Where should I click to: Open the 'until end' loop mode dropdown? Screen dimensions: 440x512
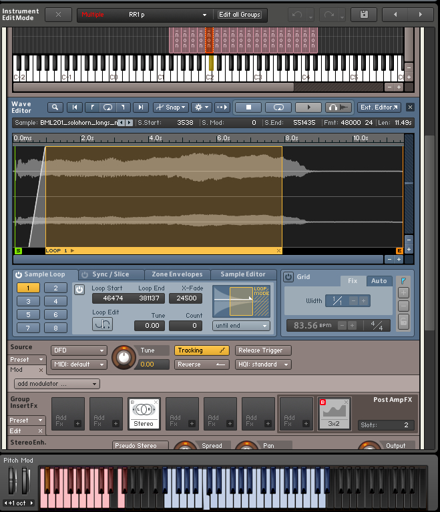[x=241, y=326]
